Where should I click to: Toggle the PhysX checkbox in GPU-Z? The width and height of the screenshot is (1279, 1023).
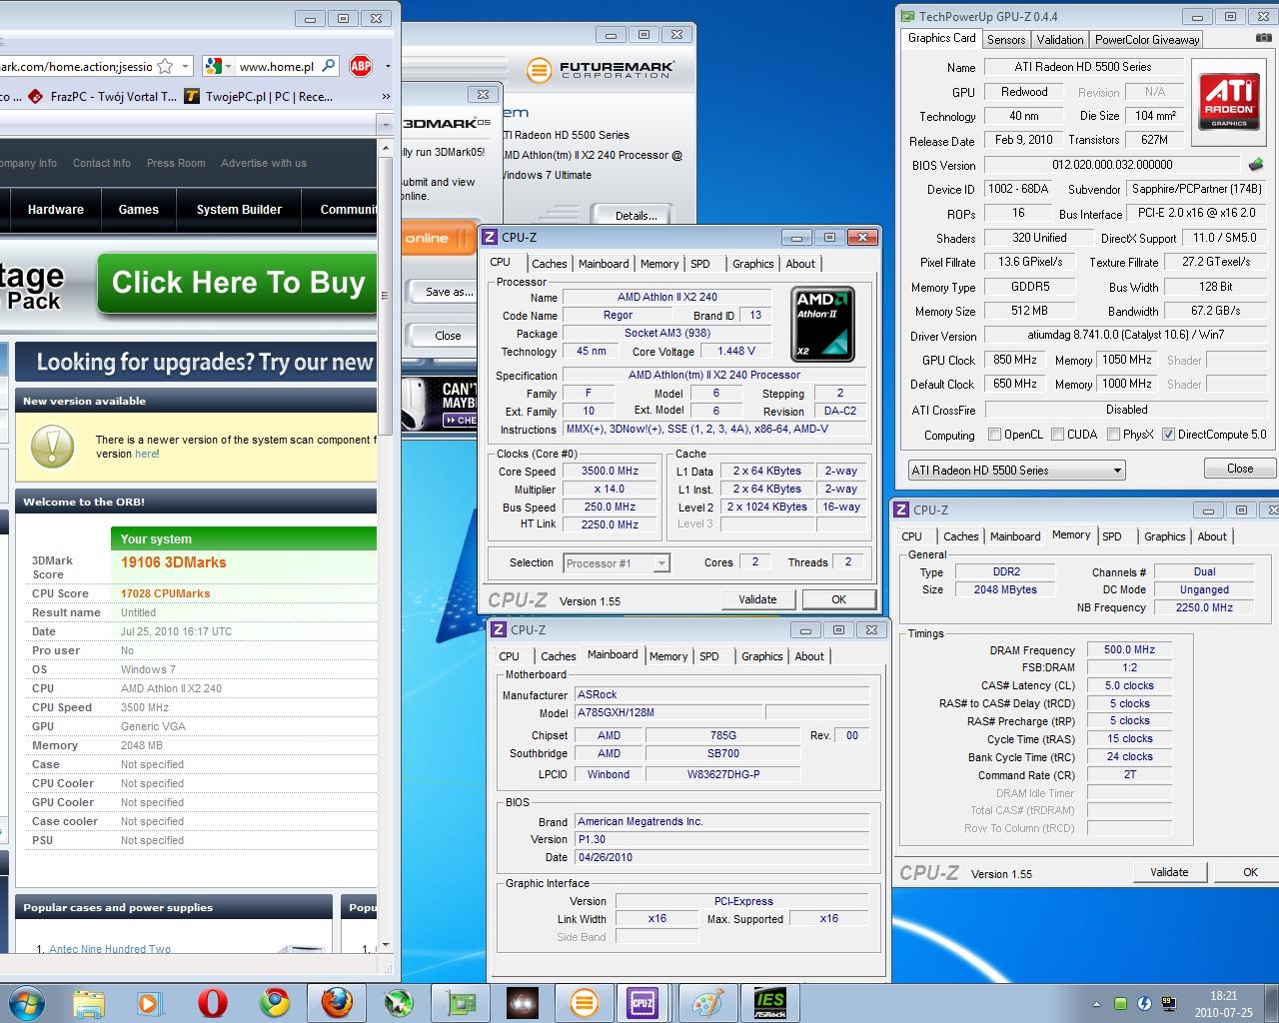click(x=1112, y=435)
